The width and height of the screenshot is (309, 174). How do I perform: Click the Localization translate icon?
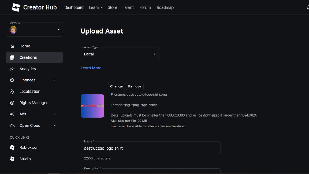pyautogui.click(x=12, y=92)
